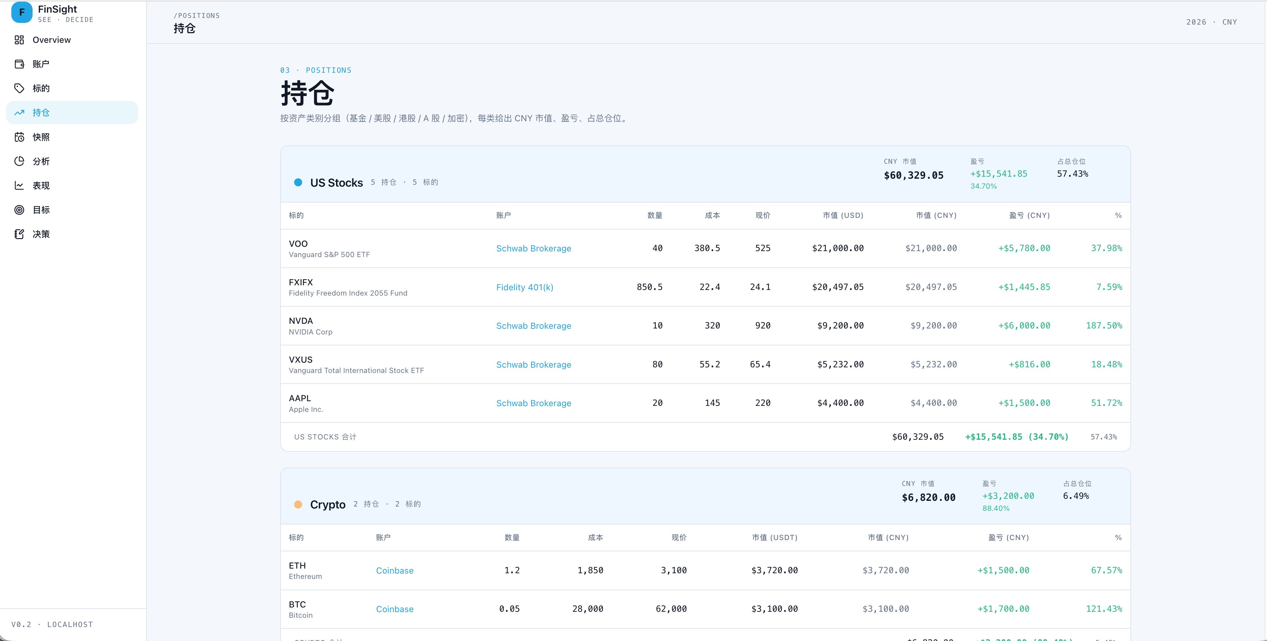1267x641 pixels.
Task: Open Schwab Brokerage link in VXUS row
Action: [534, 365]
